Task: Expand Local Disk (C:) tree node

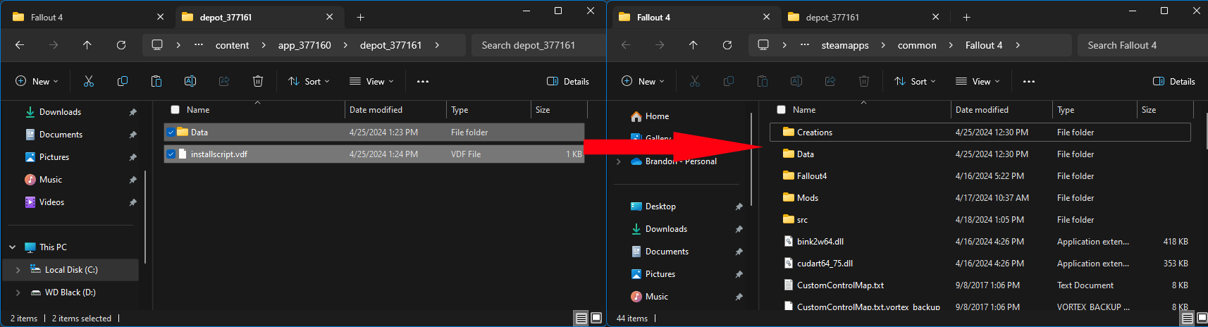Action: point(18,270)
